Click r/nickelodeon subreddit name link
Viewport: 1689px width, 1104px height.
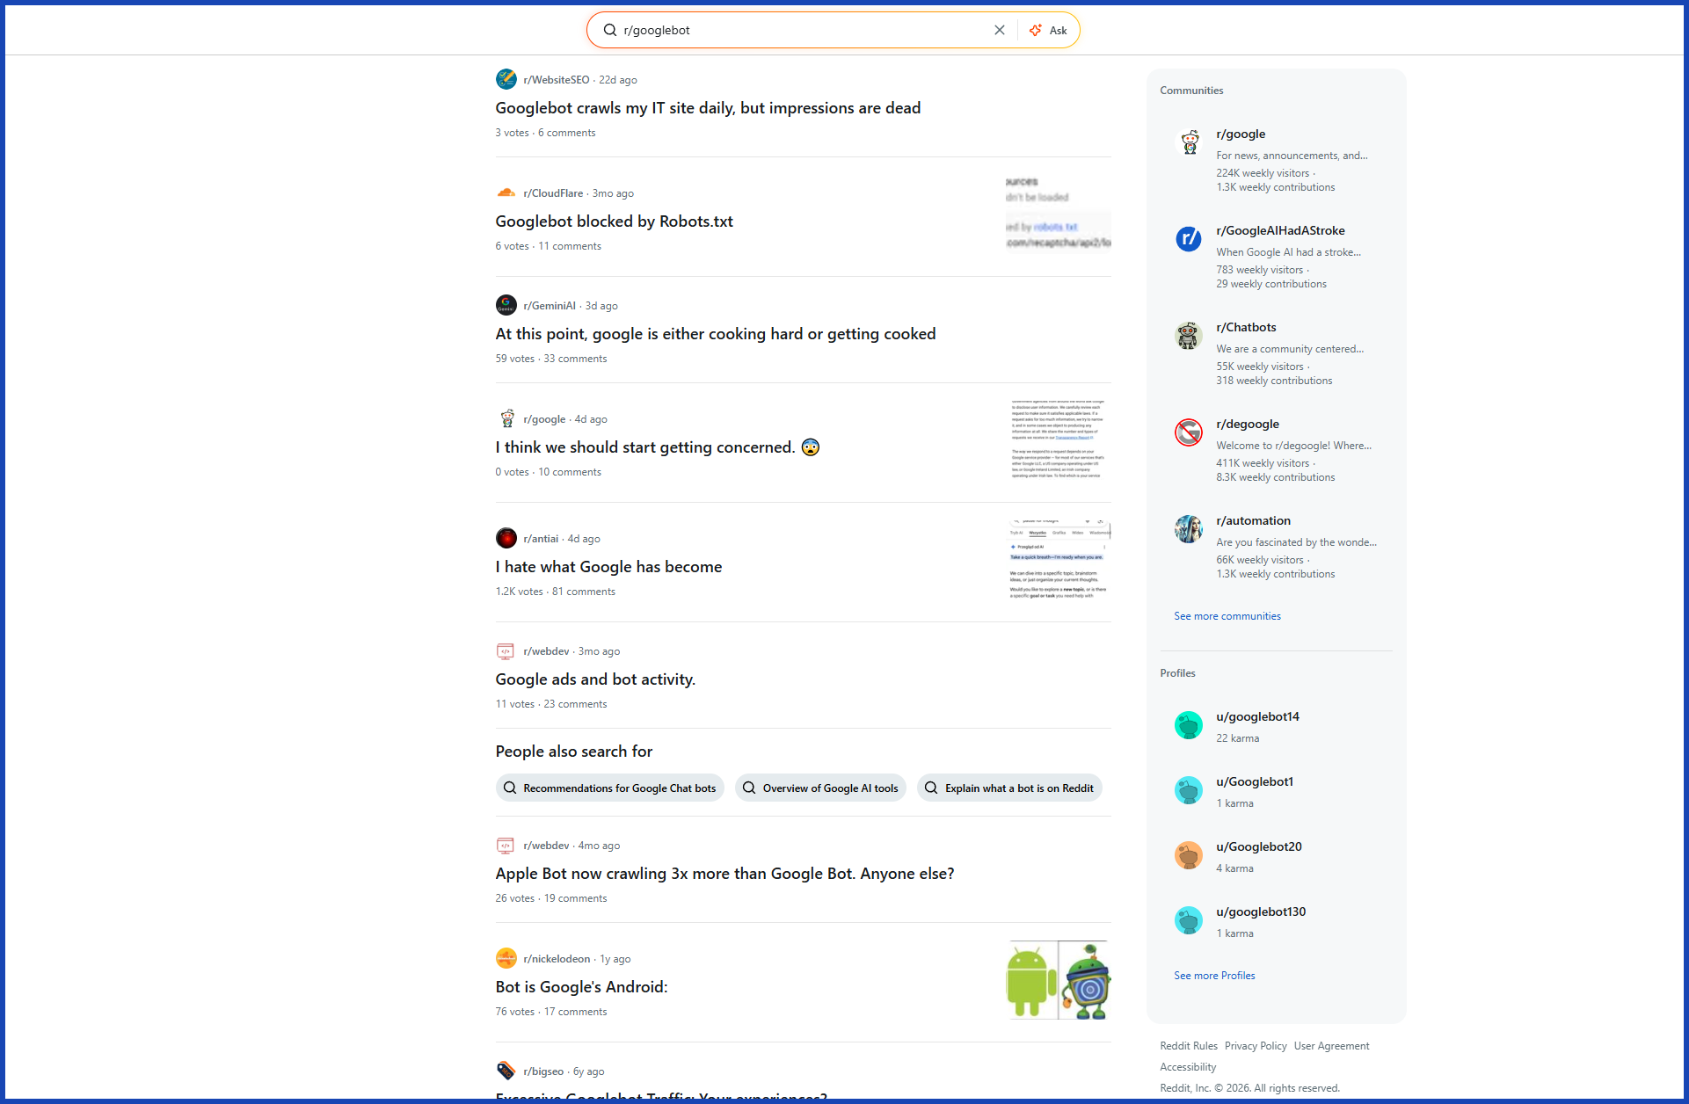pos(557,959)
